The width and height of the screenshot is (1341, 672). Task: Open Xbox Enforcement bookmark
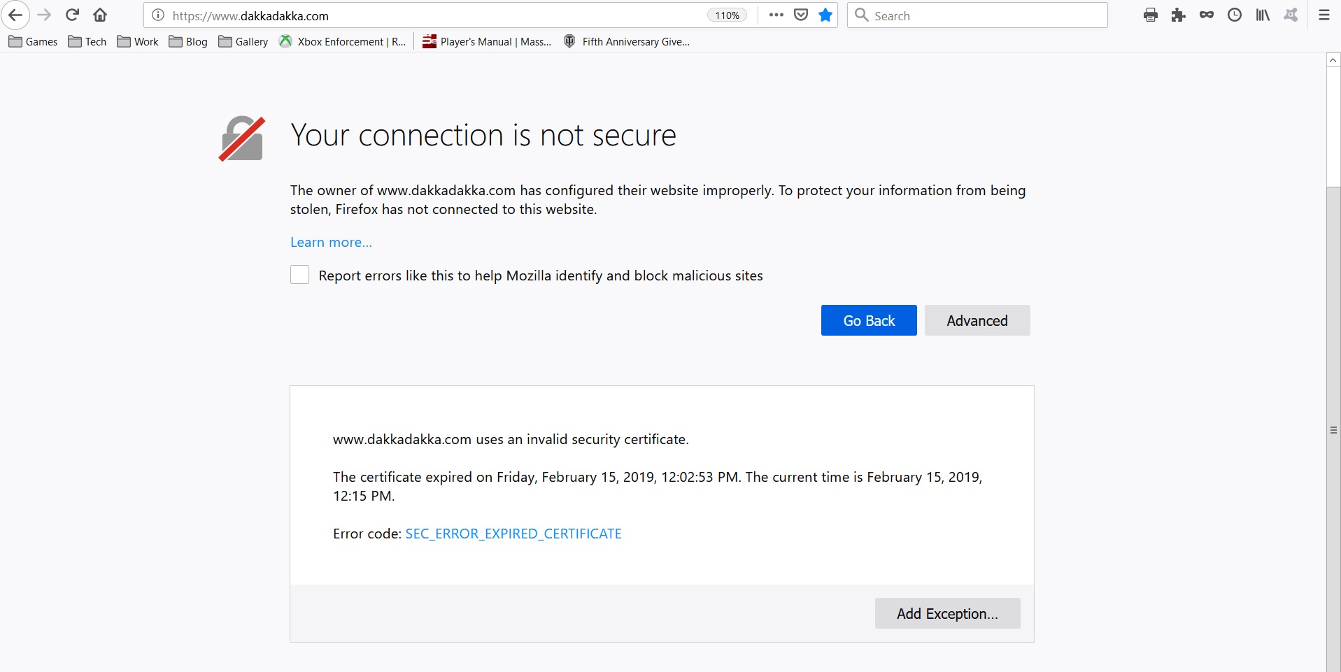tap(342, 42)
